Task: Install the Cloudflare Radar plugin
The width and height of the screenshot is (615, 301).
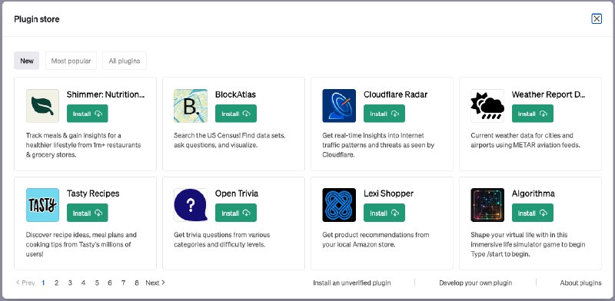Action: 384,114
